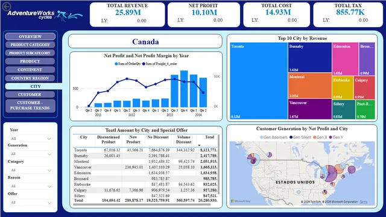Image resolution: width=386 pixels, height=217 pixels.
Task: Click Gen X legend item
Action: [320, 137]
